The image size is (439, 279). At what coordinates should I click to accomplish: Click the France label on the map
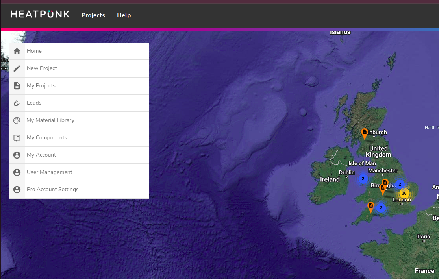tap(424, 271)
